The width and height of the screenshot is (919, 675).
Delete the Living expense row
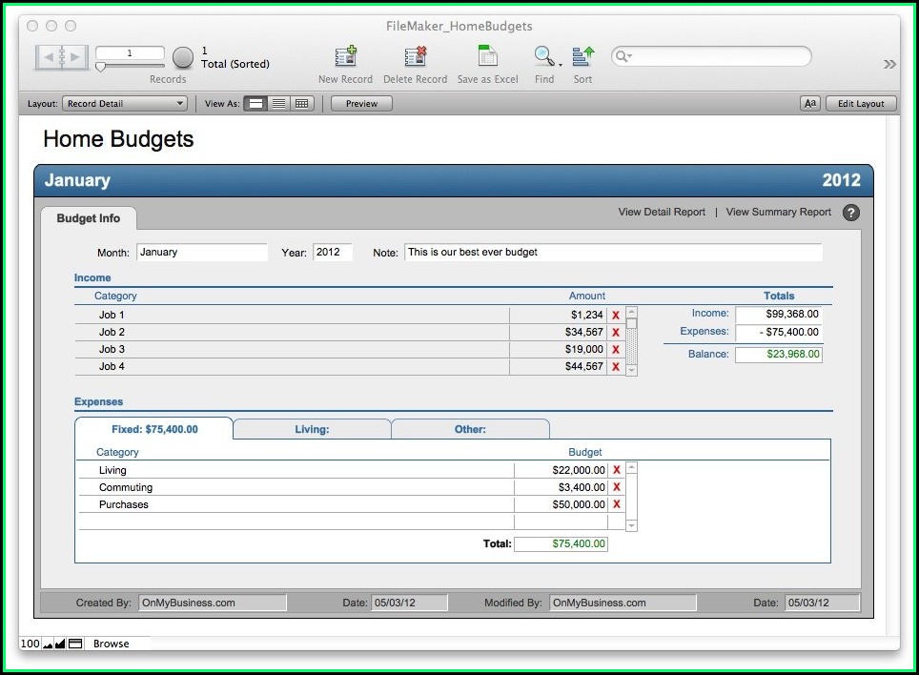[x=617, y=470]
